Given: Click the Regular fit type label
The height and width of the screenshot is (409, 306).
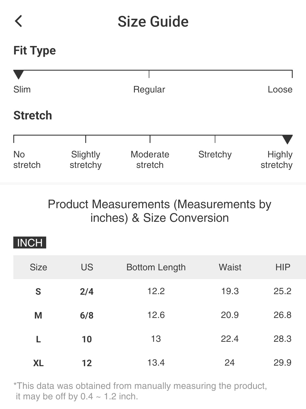Looking at the screenshot, I should tap(149, 90).
